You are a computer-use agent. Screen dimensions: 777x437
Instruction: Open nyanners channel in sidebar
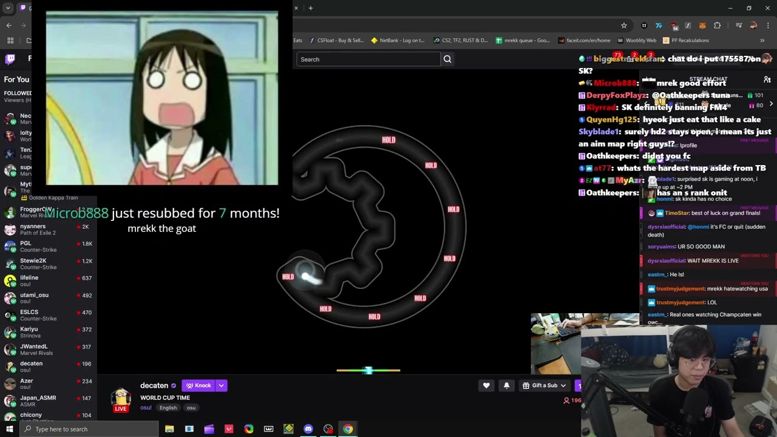[x=49, y=229]
